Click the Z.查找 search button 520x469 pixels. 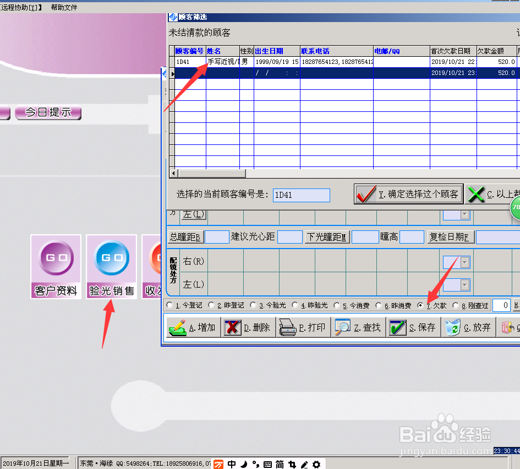click(x=358, y=327)
